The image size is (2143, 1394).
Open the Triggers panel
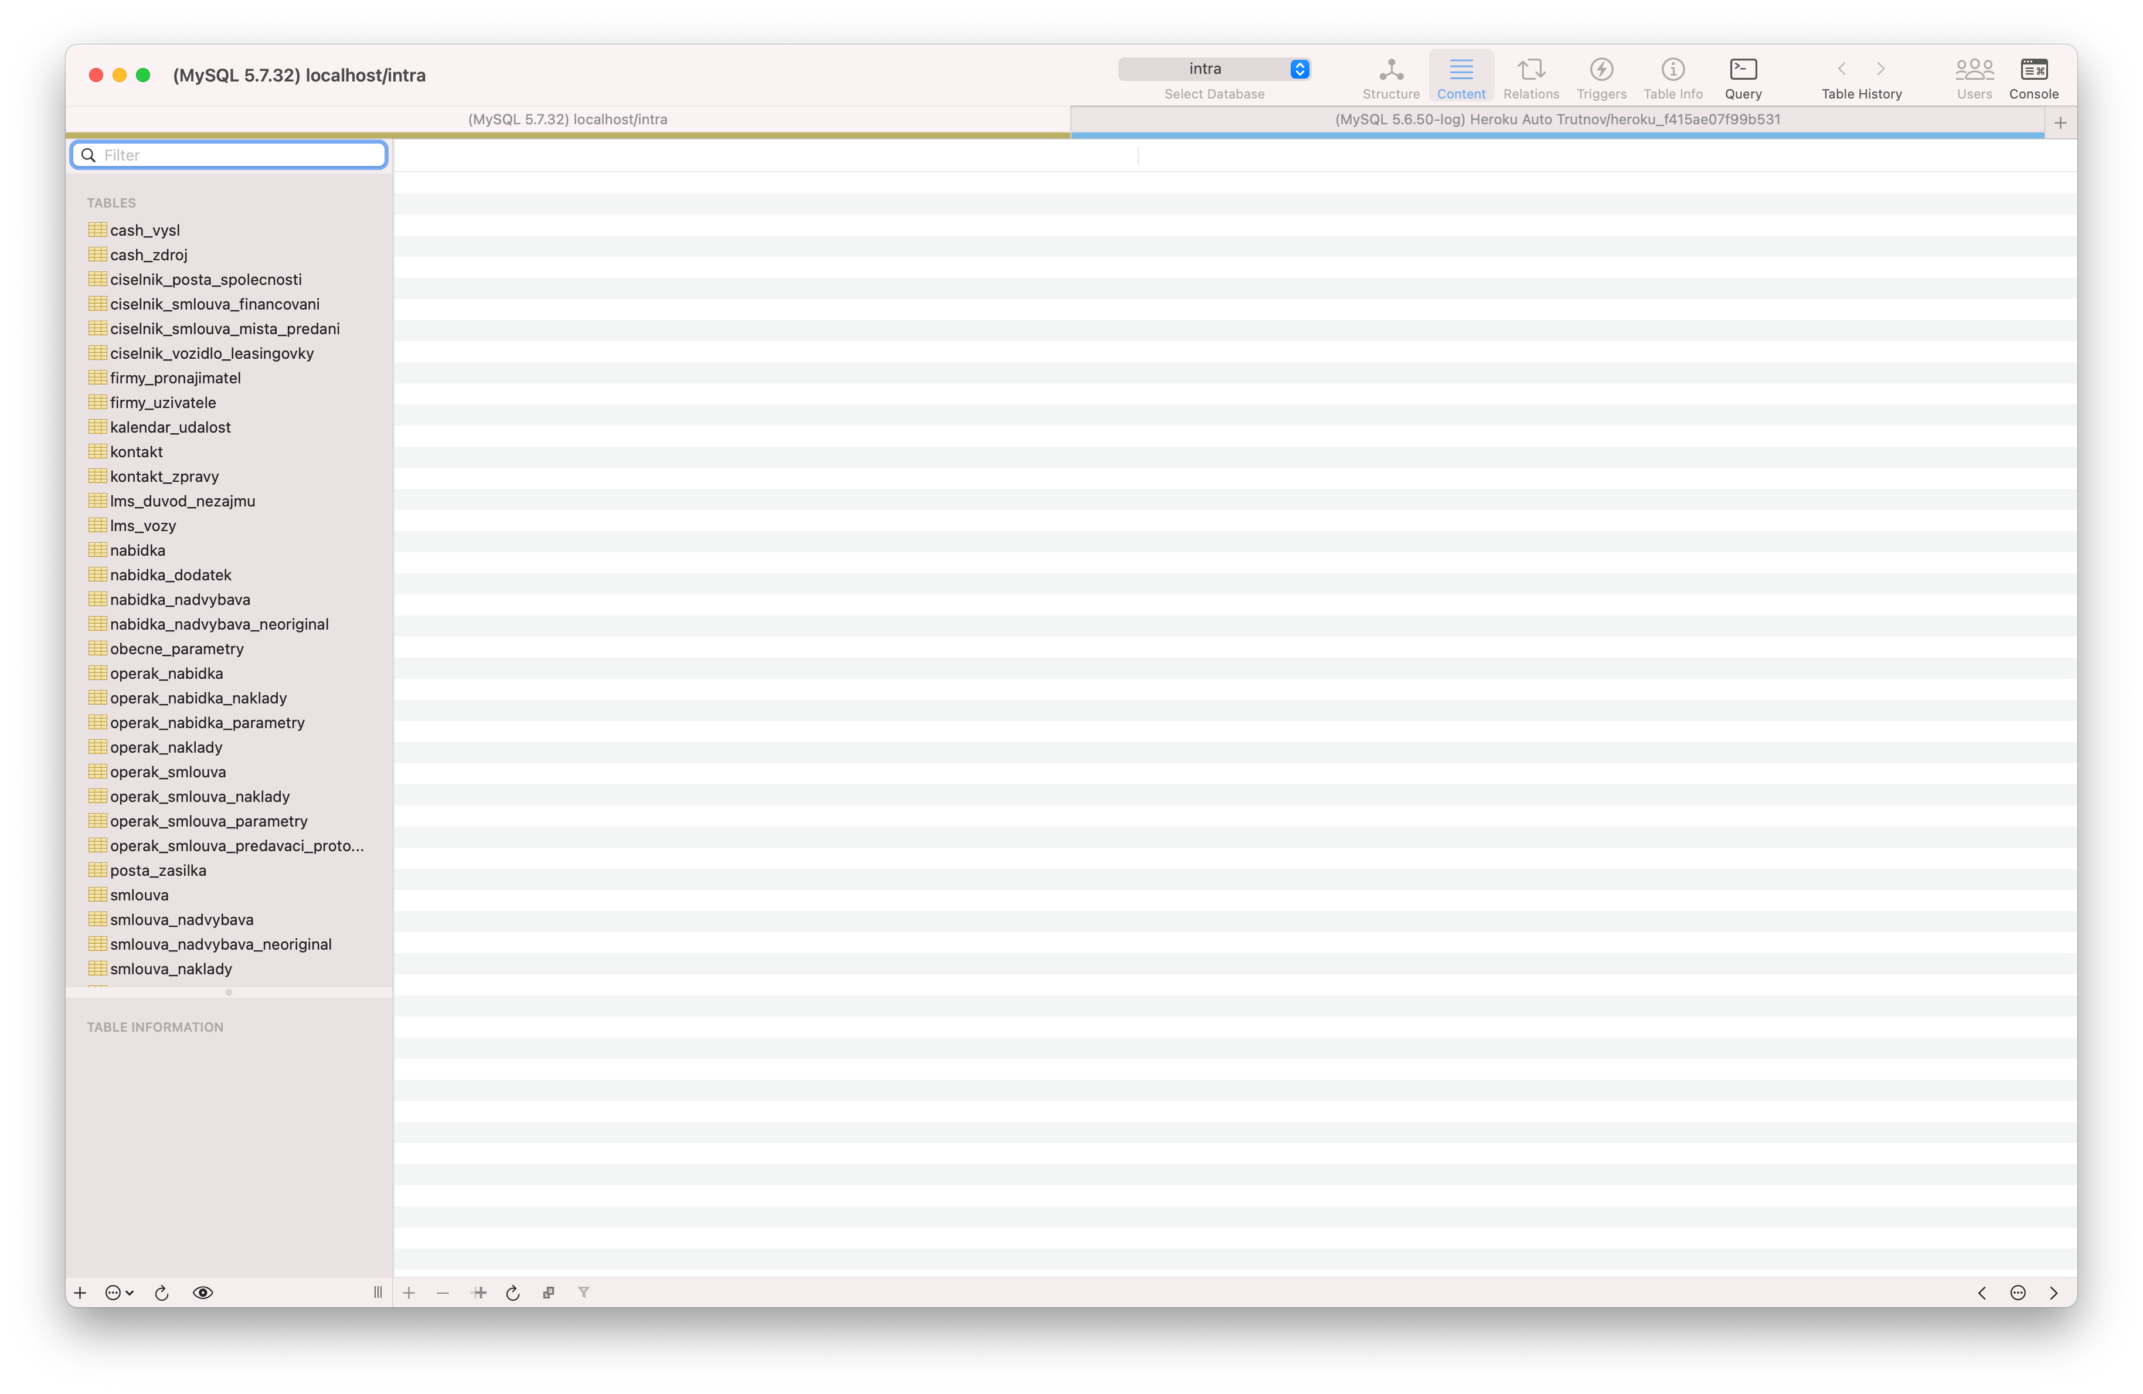point(1602,77)
